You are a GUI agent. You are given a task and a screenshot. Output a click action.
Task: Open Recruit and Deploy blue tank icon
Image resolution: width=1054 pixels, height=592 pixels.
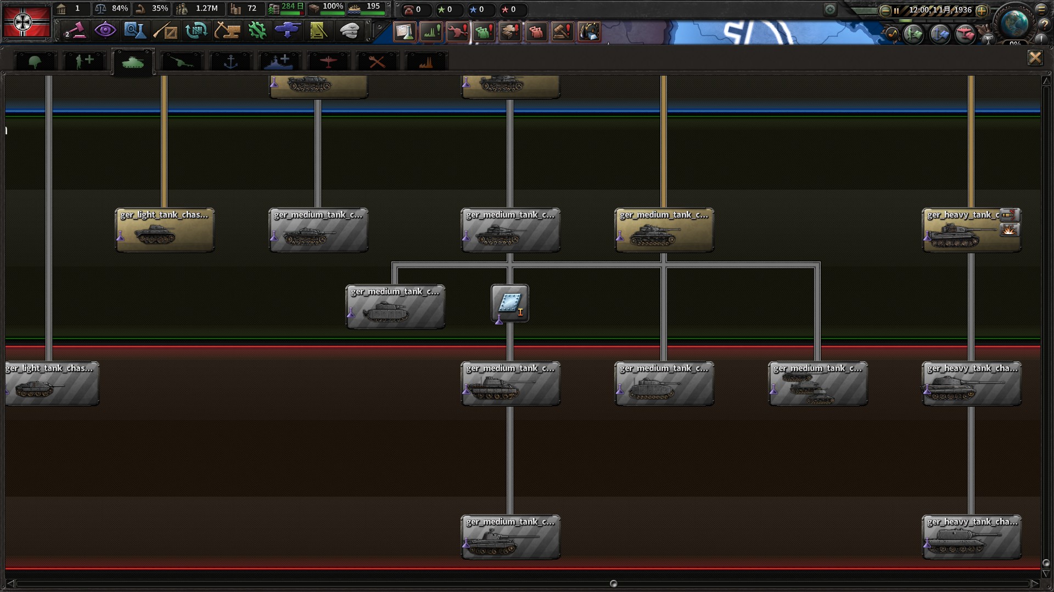point(288,31)
